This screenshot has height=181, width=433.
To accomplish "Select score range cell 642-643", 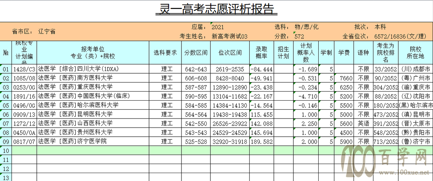I will [x=196, y=69].
